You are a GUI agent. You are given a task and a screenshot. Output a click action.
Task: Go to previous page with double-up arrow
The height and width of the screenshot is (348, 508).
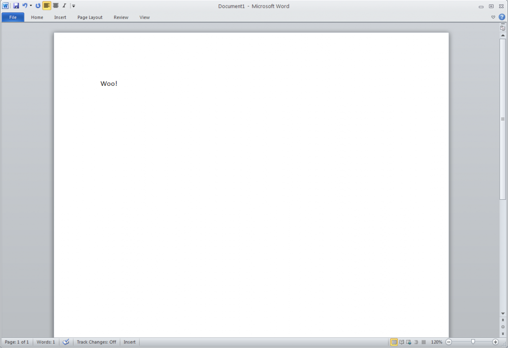point(503,320)
